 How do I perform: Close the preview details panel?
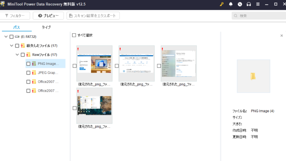[x=282, y=35]
